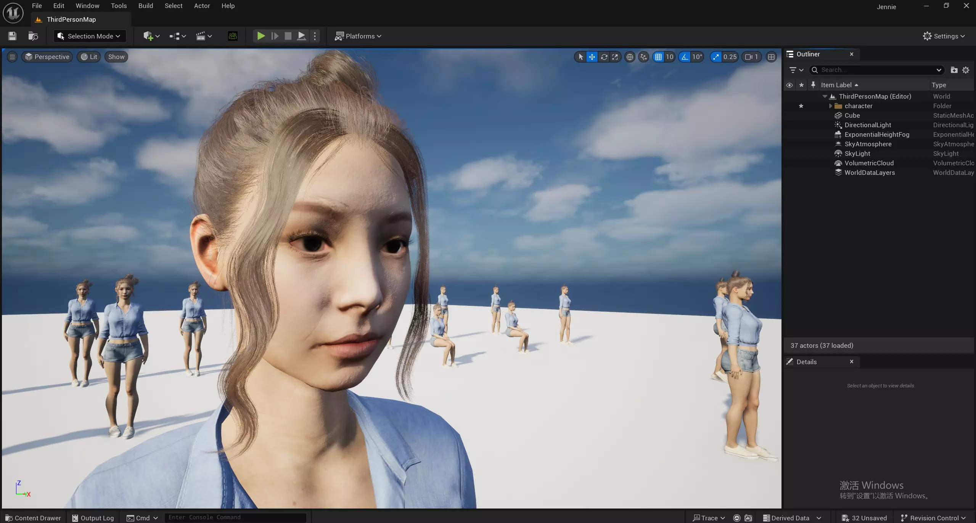Click the viewport layout maximize icon
Screen dimensions: 976x523
coord(771,57)
